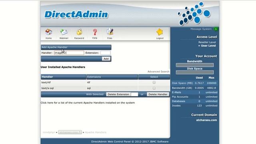Open the domain dropdown in breadcrumb
Image resolution: width=256 pixels, height=144 pixels.
(x=70, y=132)
